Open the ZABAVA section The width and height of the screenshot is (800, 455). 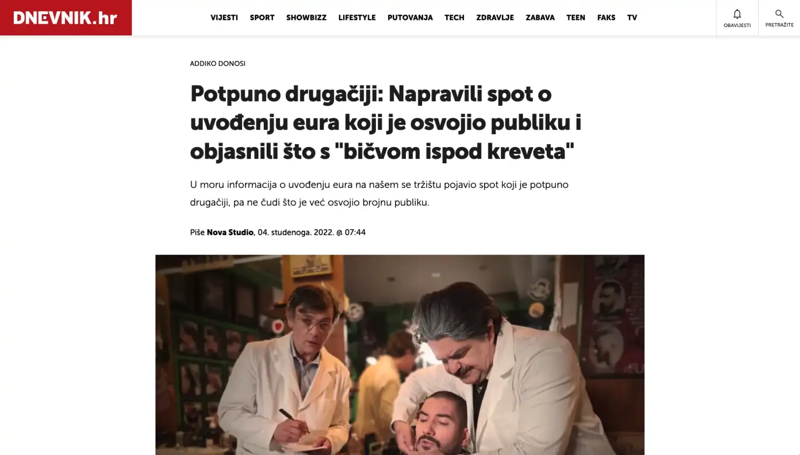click(540, 17)
